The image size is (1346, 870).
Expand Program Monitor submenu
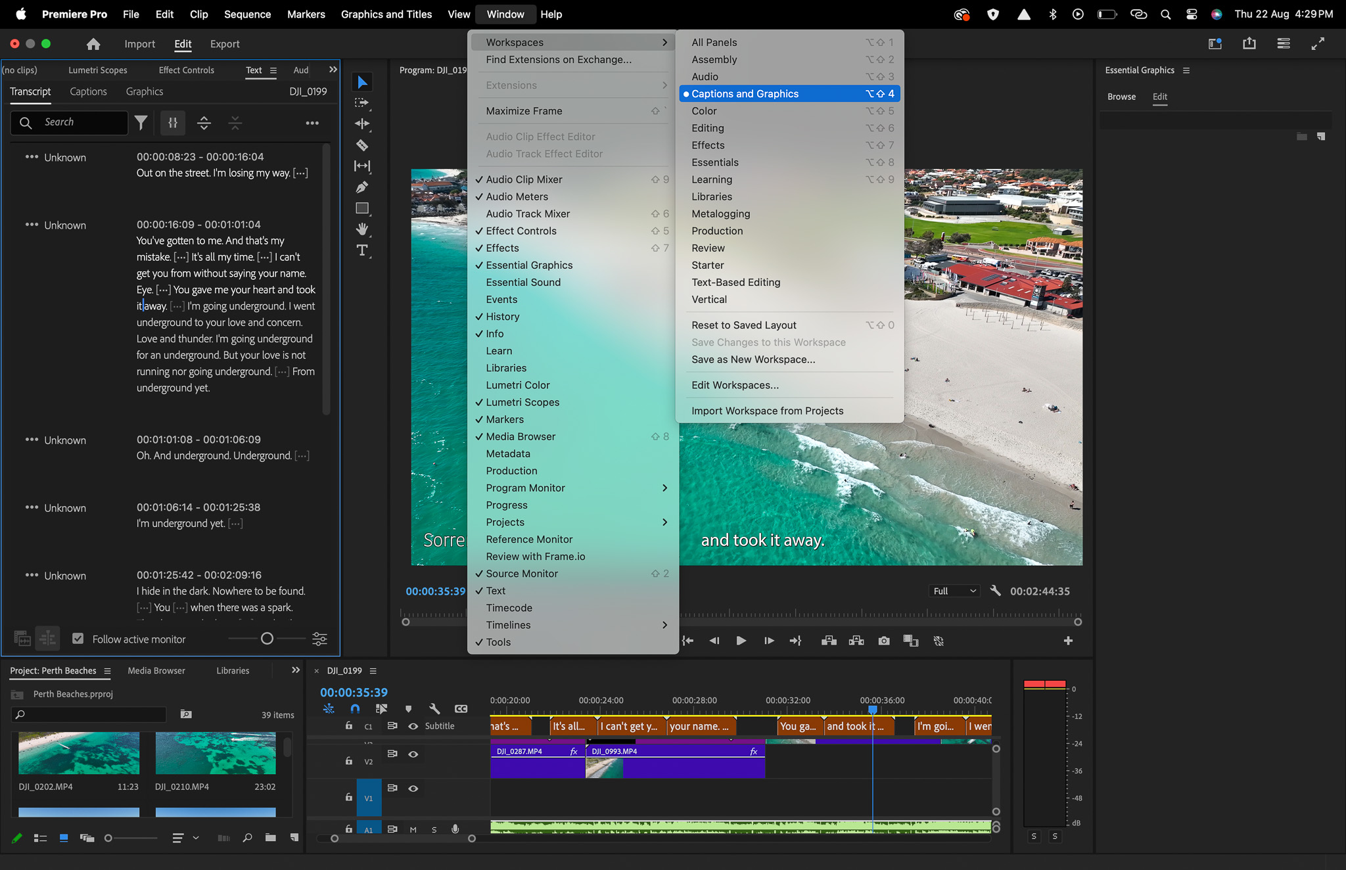pos(573,488)
